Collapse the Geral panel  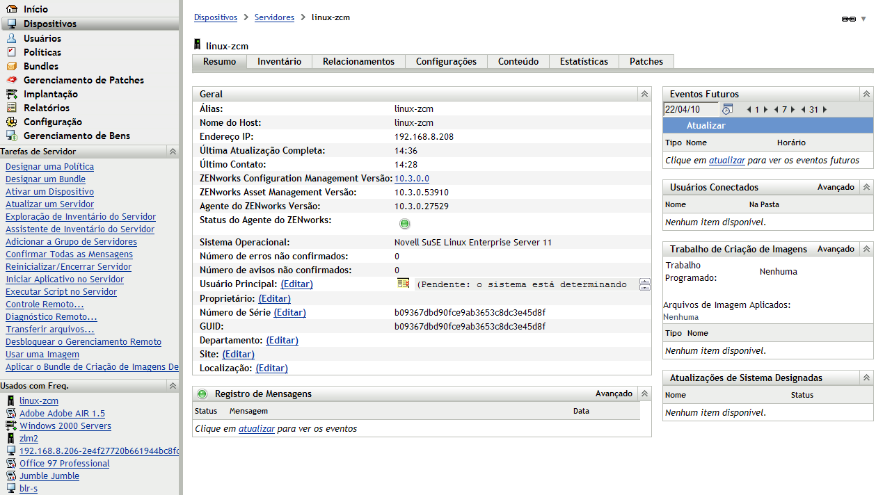click(644, 94)
